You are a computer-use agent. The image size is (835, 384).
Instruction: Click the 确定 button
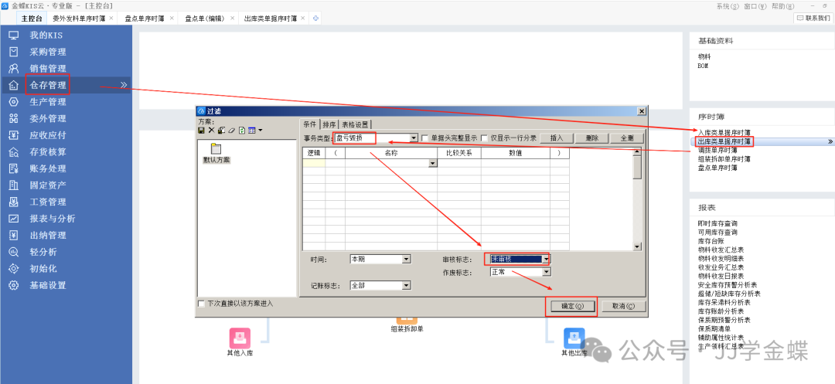coord(571,306)
